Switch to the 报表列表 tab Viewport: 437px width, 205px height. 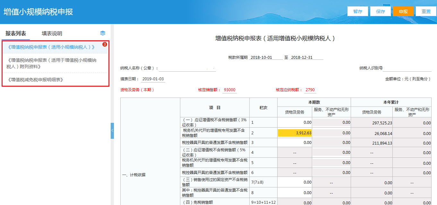[x=15, y=33]
